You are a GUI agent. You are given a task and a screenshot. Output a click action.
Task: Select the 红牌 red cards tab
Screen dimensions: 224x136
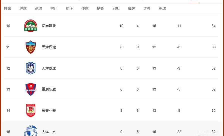pyautogui.click(x=147, y=8)
